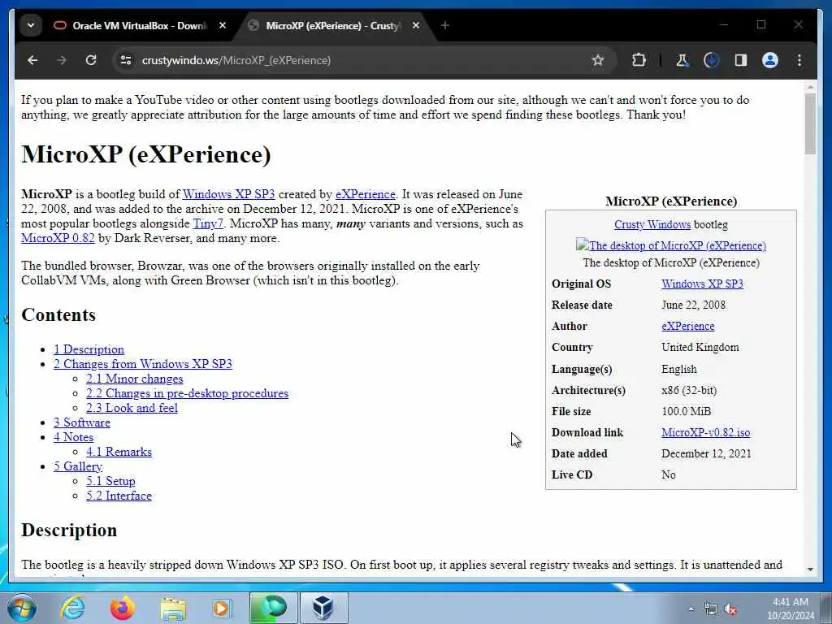The image size is (832, 624).
Task: Open the taskbar clock showing 4:41 AM
Action: coord(790,609)
